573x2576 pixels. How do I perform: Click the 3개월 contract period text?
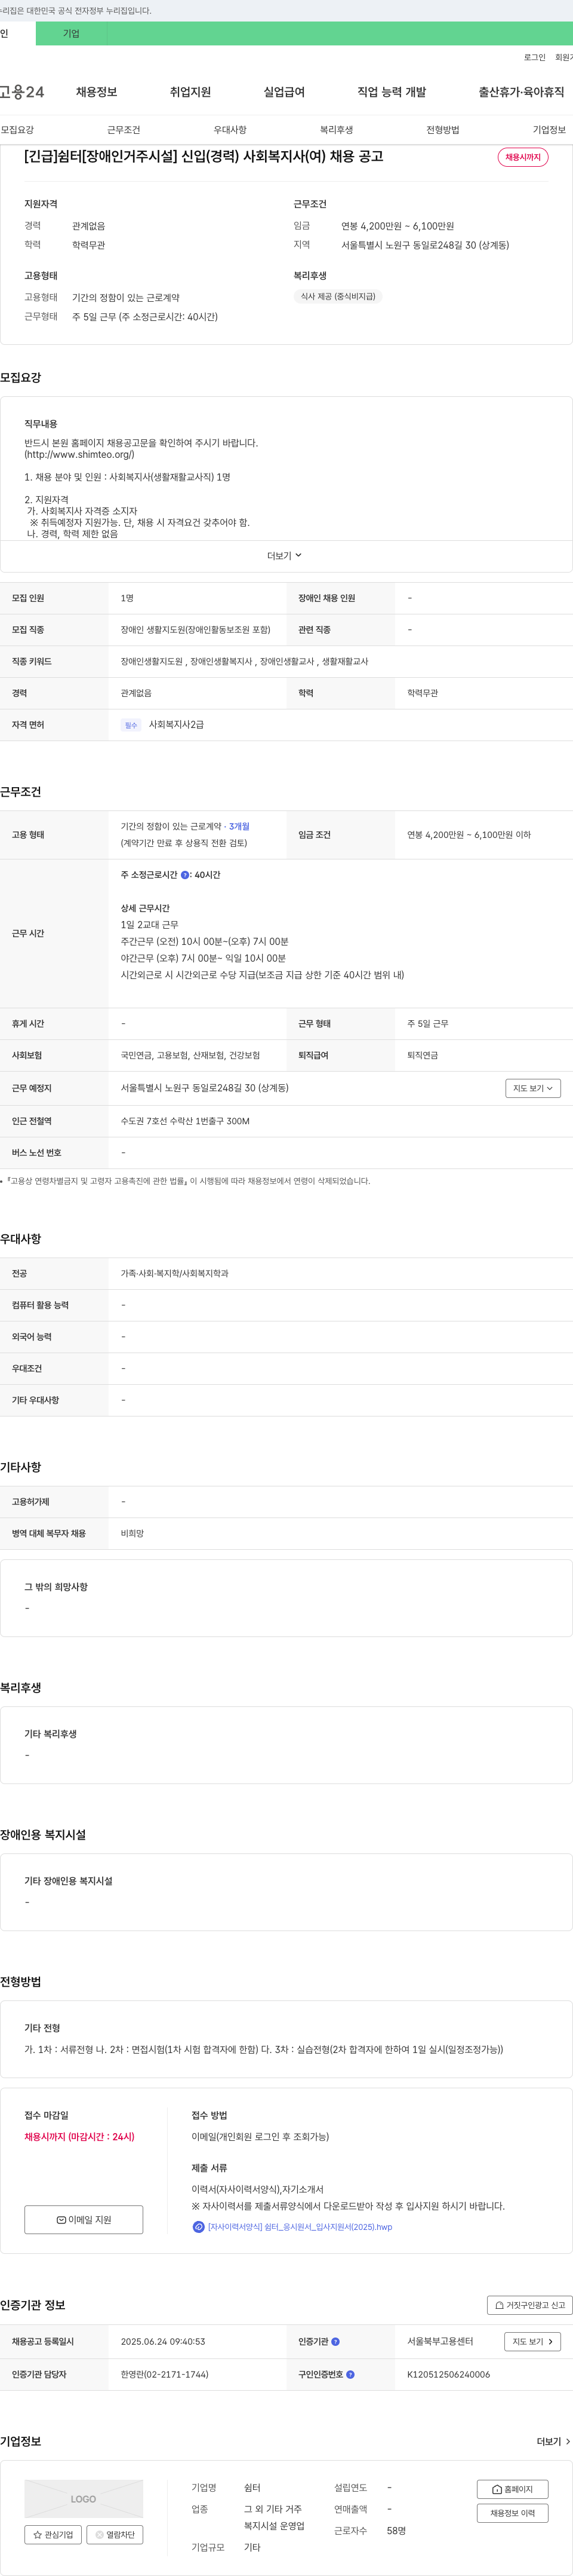tap(239, 827)
